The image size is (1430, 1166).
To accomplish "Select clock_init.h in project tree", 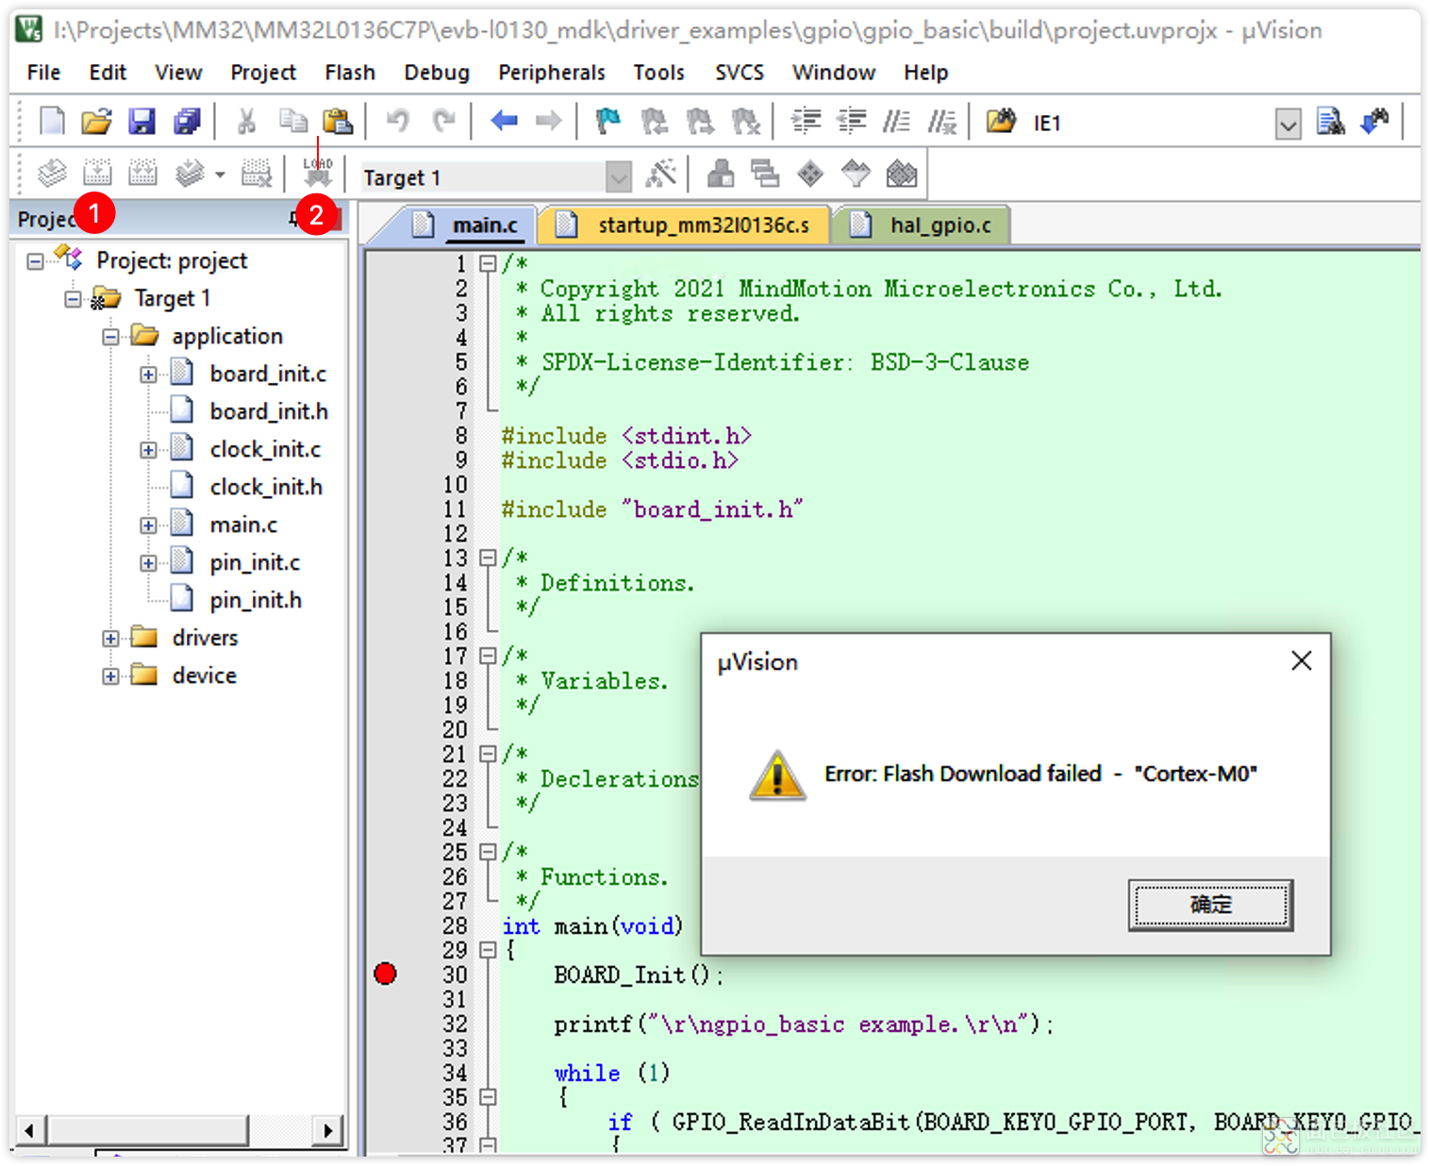I will pyautogui.click(x=266, y=488).
